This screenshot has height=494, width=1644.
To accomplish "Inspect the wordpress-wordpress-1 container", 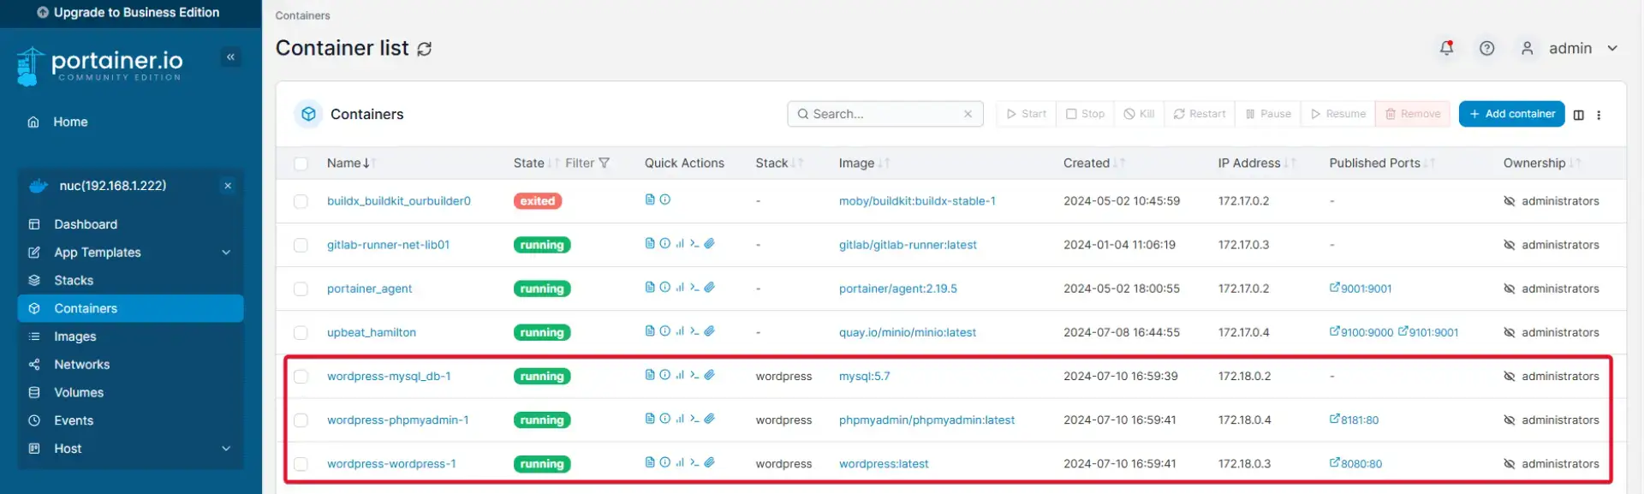I will point(664,462).
